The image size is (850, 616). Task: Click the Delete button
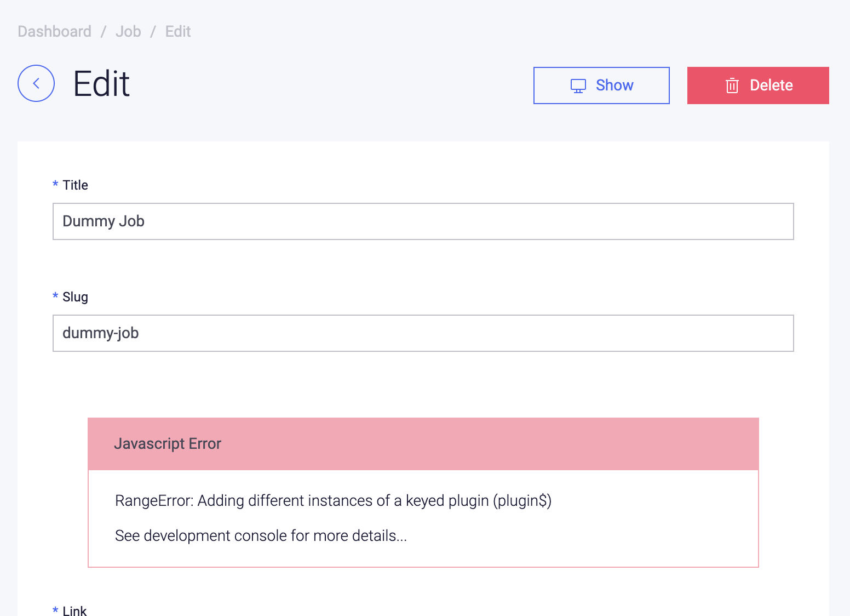point(758,85)
